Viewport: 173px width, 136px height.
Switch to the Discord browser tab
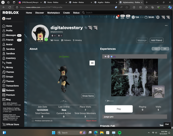30,2
